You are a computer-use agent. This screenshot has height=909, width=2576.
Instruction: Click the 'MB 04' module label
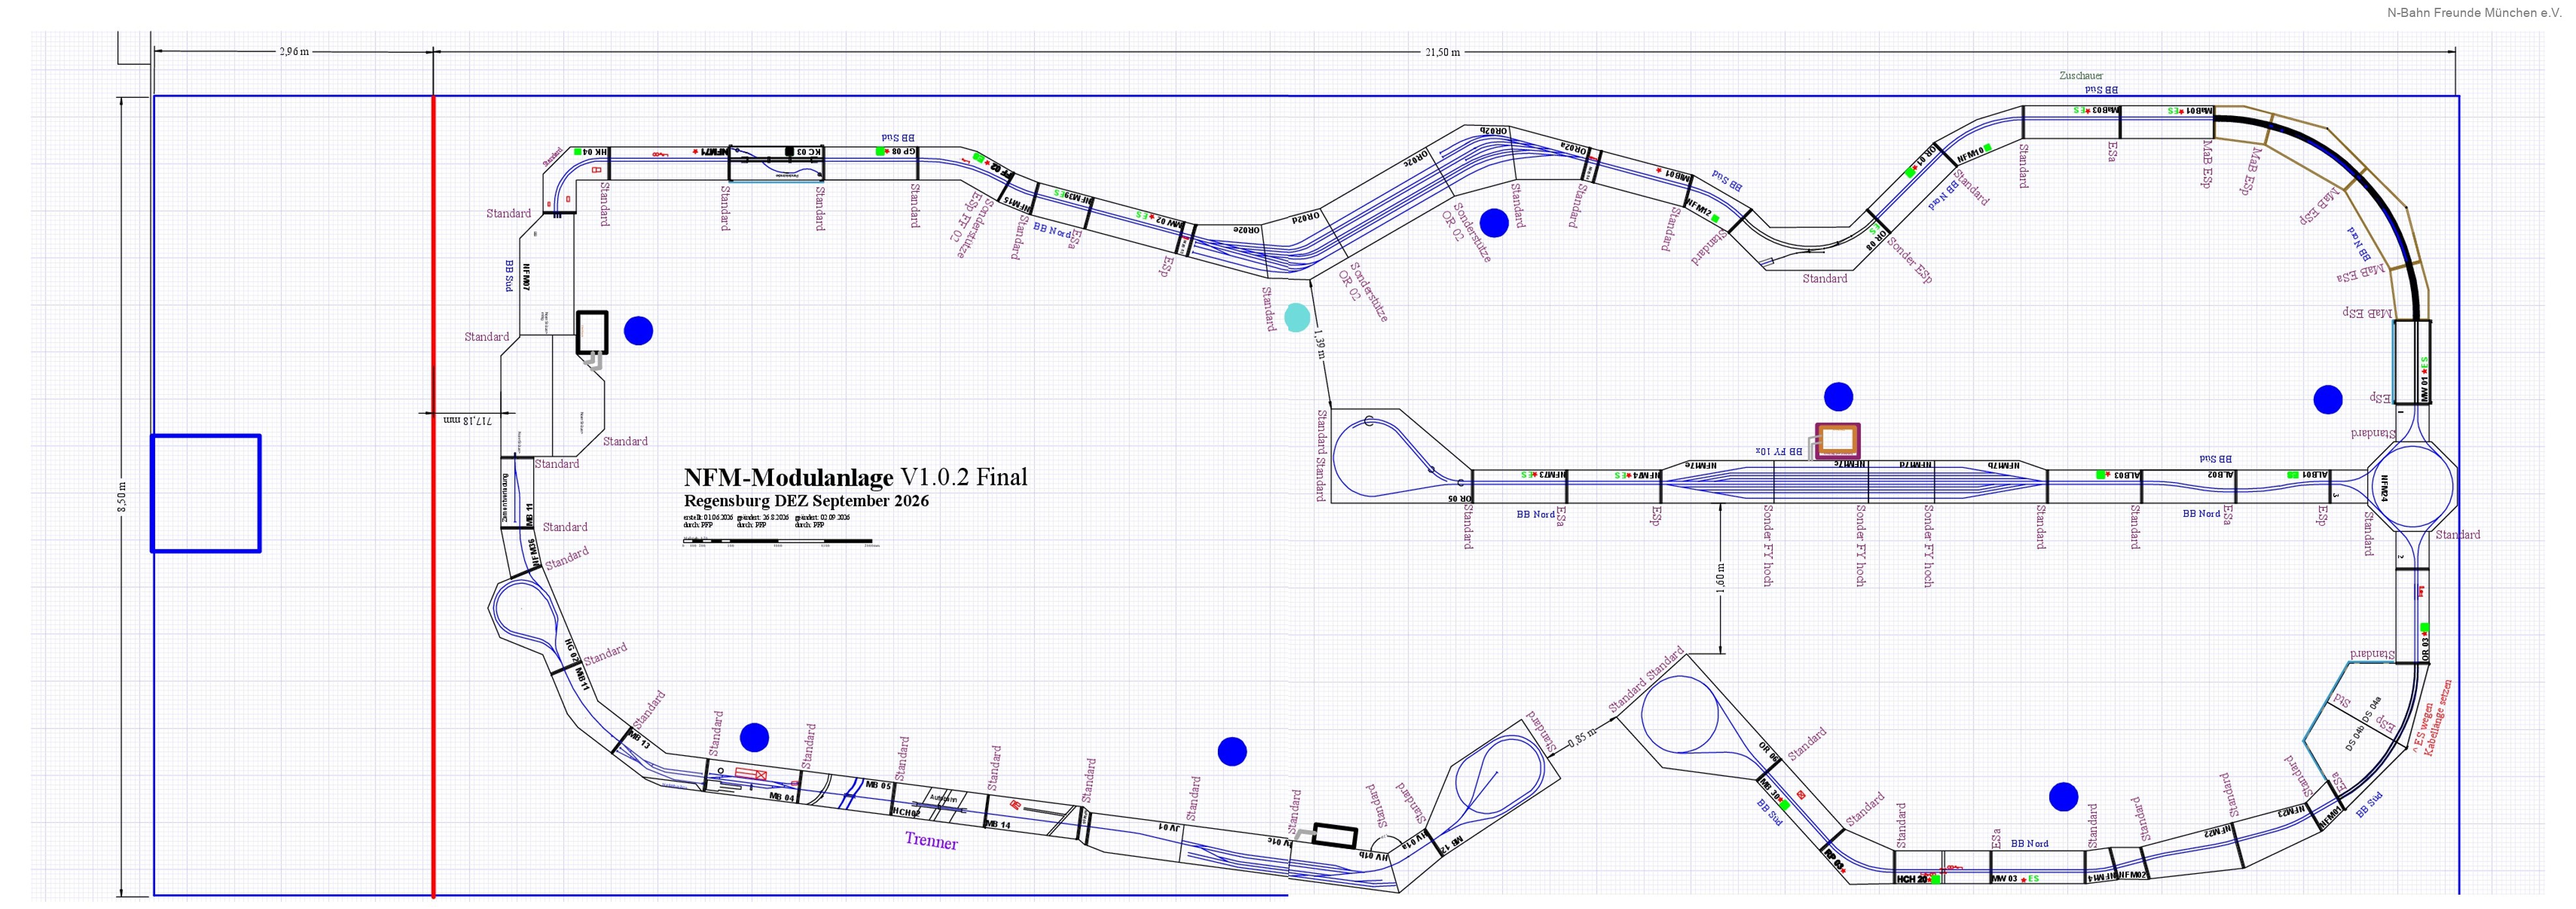782,797
